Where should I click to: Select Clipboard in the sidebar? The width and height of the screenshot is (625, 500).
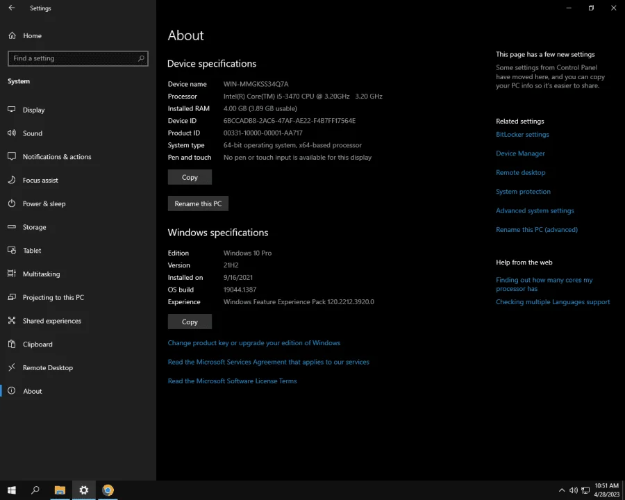coord(37,344)
